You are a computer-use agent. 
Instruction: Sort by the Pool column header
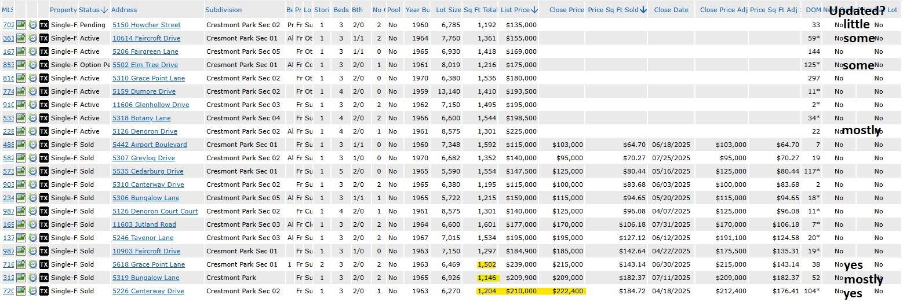[394, 10]
